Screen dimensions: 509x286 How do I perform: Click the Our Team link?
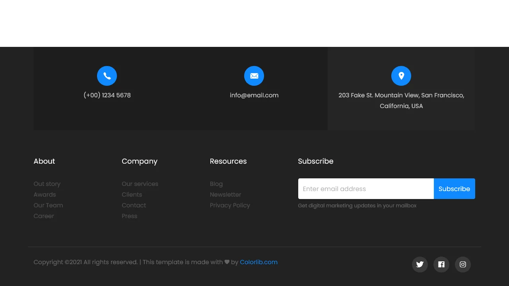(48, 205)
